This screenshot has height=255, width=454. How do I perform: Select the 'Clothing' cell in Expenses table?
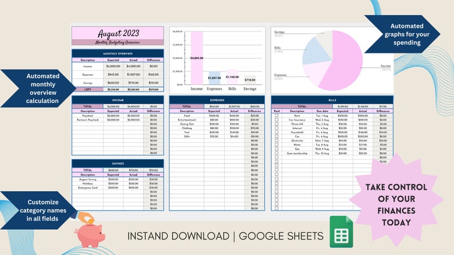point(187,128)
